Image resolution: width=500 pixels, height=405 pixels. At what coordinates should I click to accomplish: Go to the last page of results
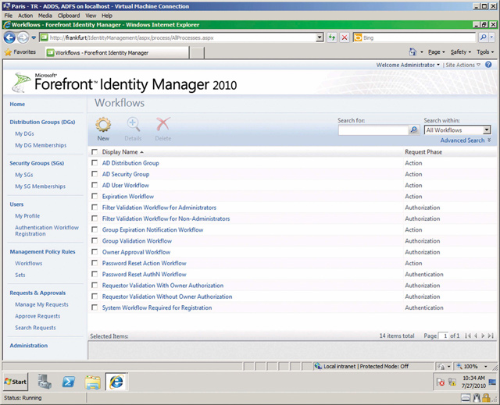coord(491,336)
